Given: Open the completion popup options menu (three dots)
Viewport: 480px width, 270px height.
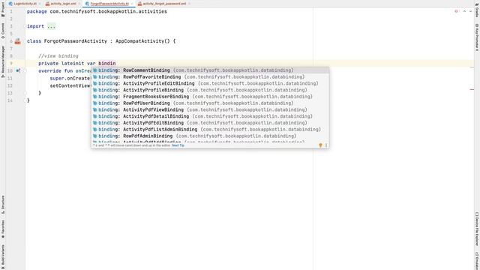Looking at the screenshot, I should (326, 145).
